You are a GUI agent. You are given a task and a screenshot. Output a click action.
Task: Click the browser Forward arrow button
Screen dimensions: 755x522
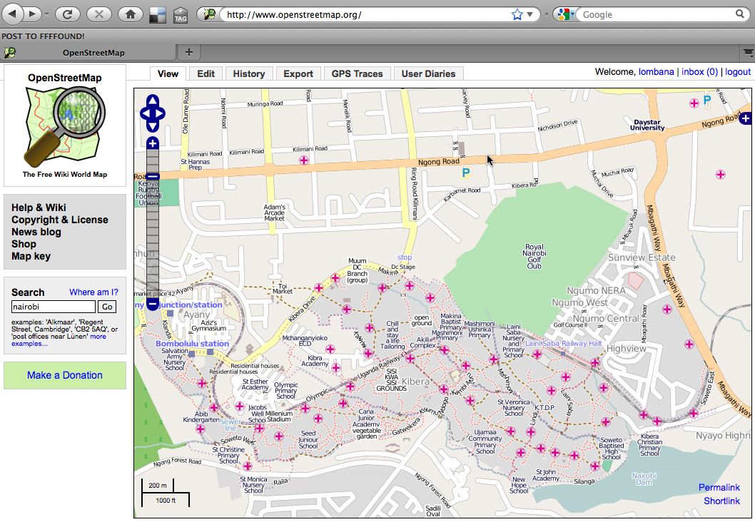click(32, 14)
